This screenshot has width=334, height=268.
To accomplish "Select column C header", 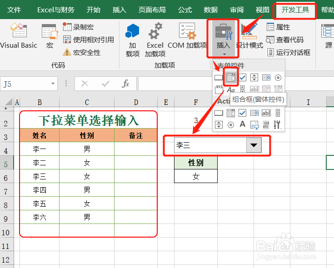I will click(x=87, y=102).
